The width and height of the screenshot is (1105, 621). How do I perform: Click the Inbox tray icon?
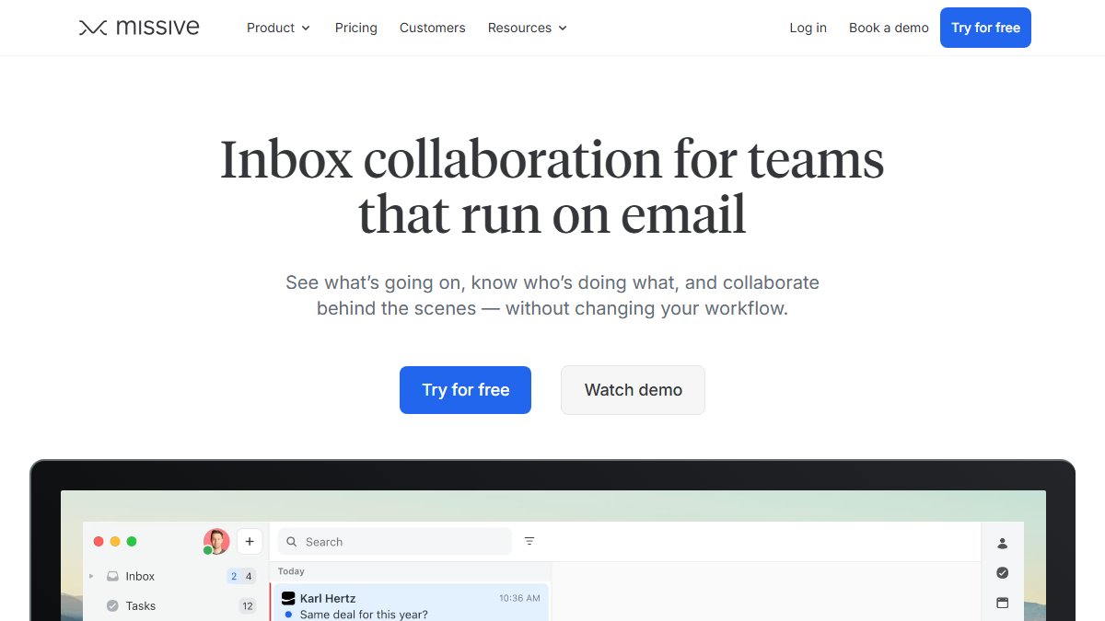coord(112,577)
